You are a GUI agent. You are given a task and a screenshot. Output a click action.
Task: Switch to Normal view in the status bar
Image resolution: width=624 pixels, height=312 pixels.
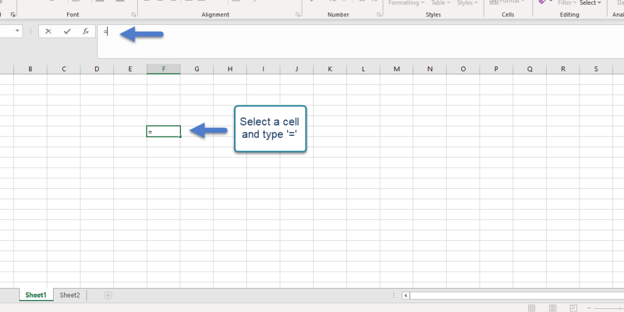(531, 308)
